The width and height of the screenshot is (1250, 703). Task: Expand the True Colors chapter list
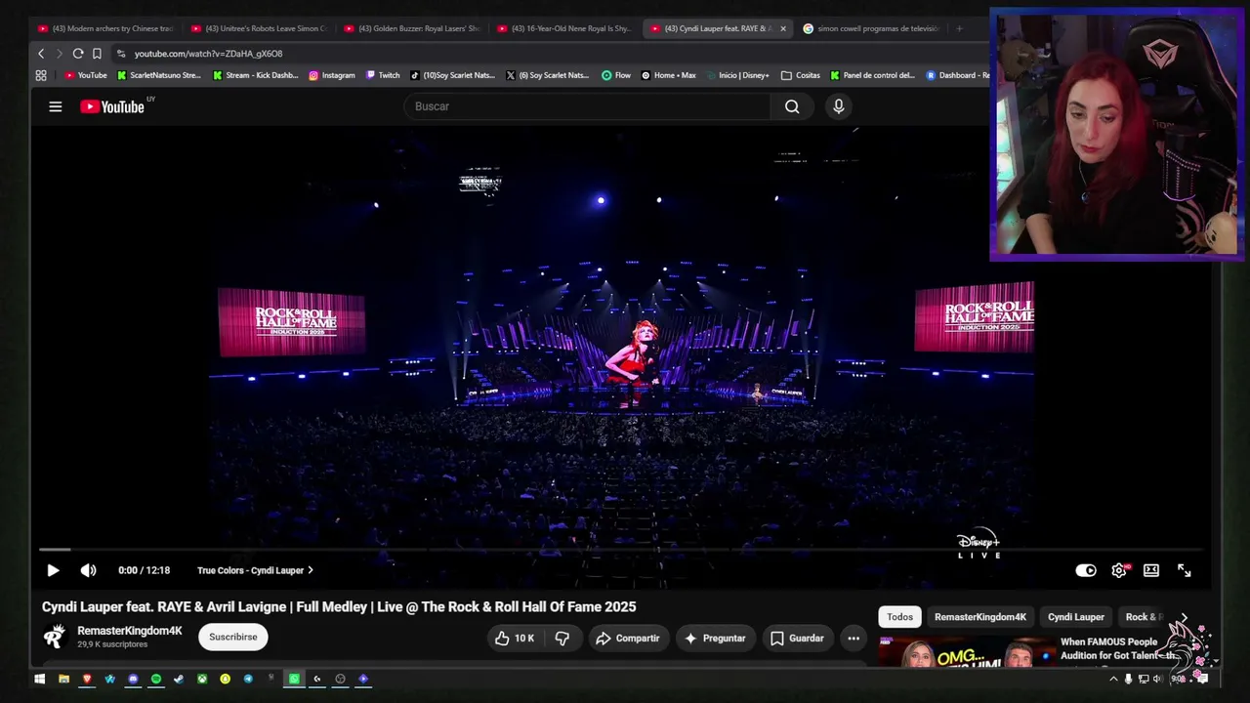tap(255, 570)
